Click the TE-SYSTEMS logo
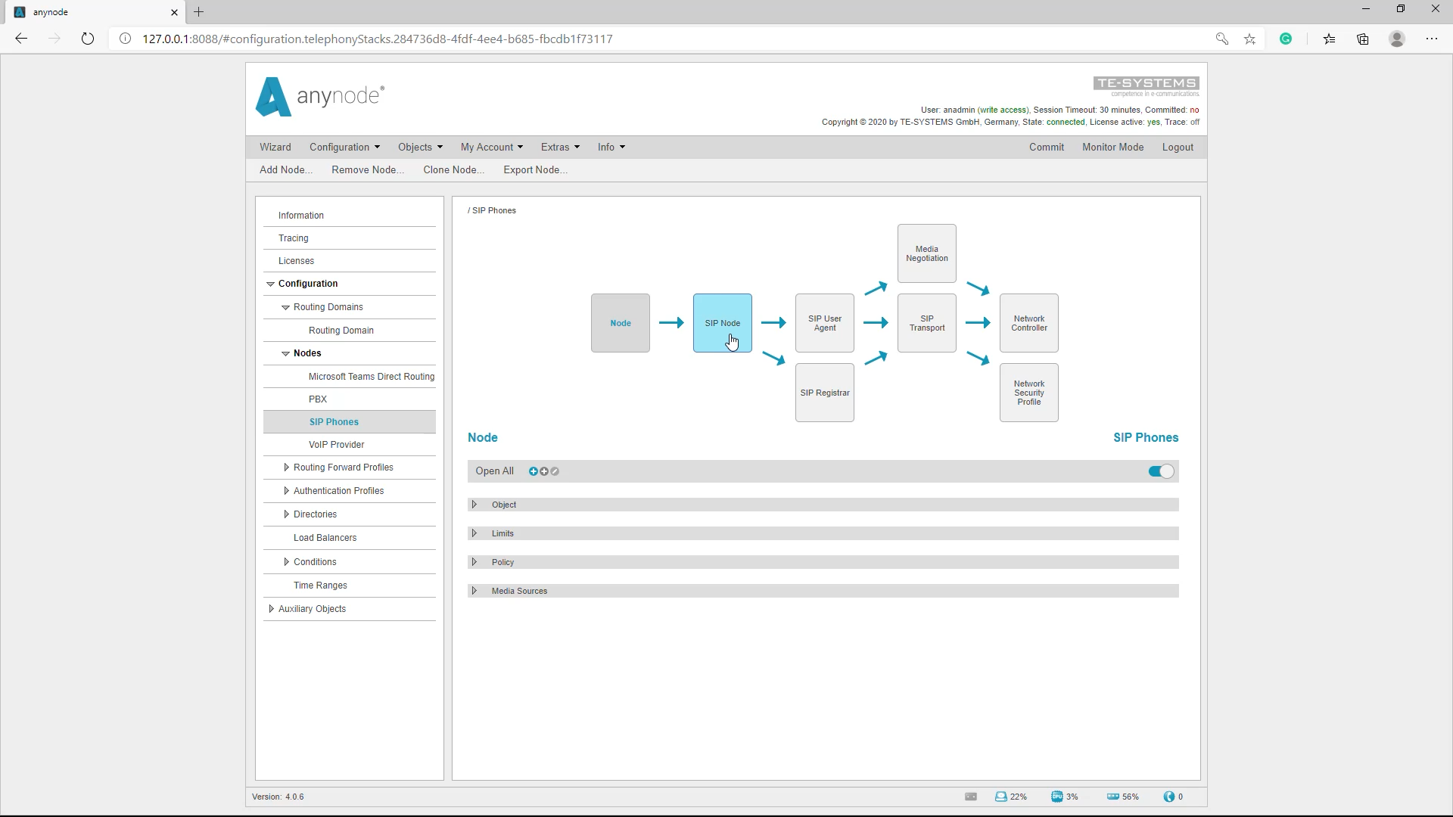 coord(1146,85)
